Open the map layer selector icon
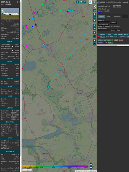The width and height of the screenshot is (129, 172). [90, 2]
